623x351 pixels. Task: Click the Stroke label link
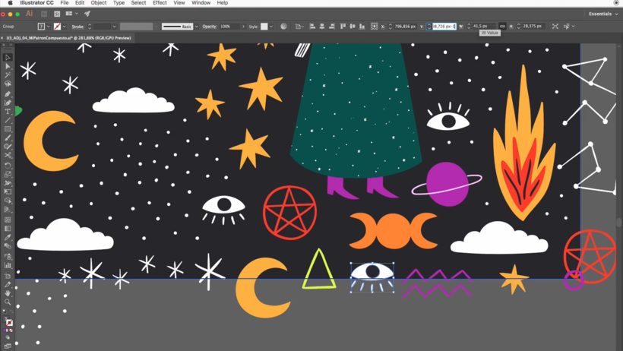click(77, 27)
